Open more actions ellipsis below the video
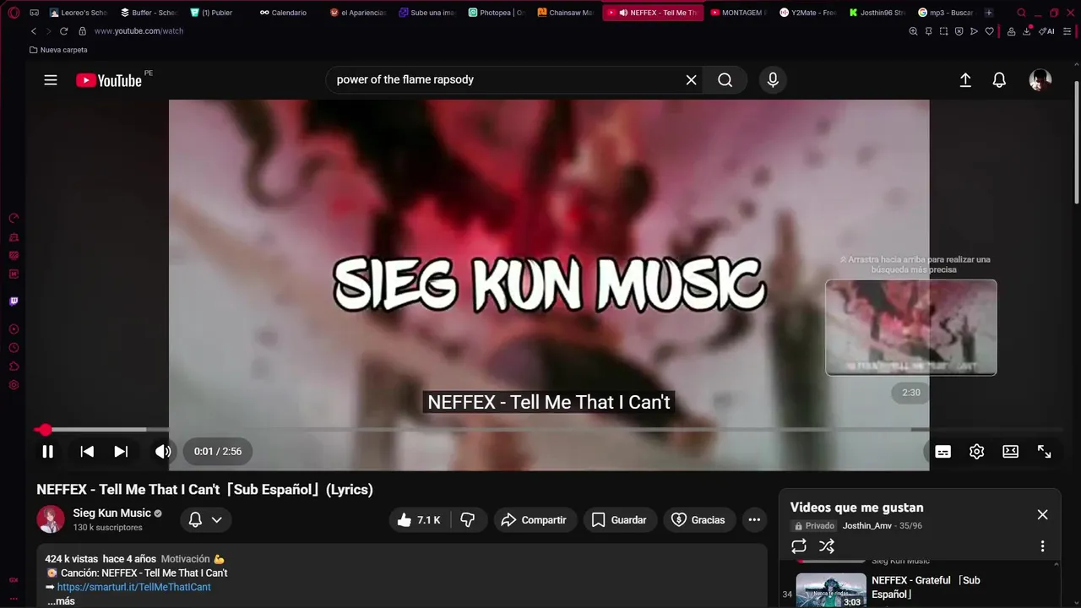This screenshot has width=1081, height=608. (754, 520)
